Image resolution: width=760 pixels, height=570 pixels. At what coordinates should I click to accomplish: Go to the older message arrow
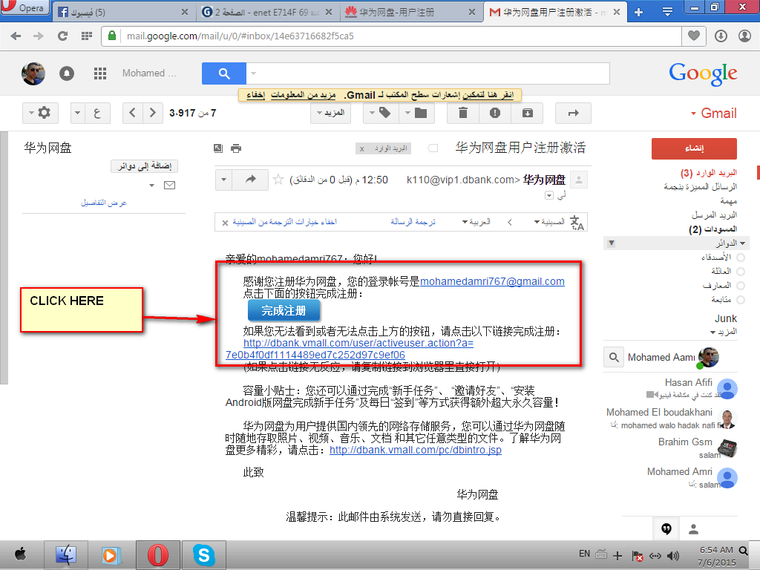point(153,113)
